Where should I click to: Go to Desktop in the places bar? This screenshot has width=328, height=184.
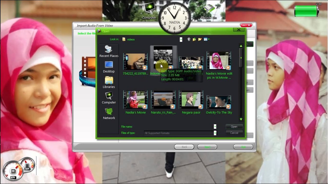click(109, 67)
